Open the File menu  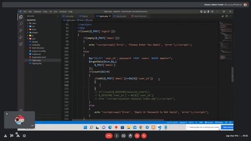(x=25, y=12)
